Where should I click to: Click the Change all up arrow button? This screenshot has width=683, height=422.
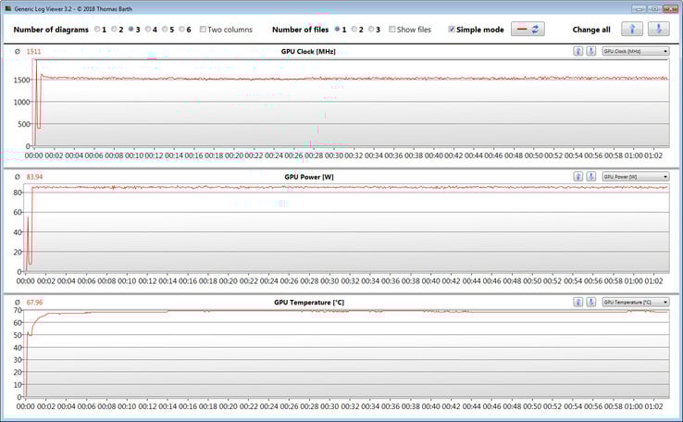coord(632,30)
